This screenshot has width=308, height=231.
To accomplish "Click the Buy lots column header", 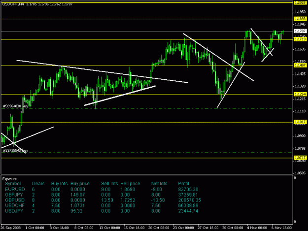I will tap(59, 184).
